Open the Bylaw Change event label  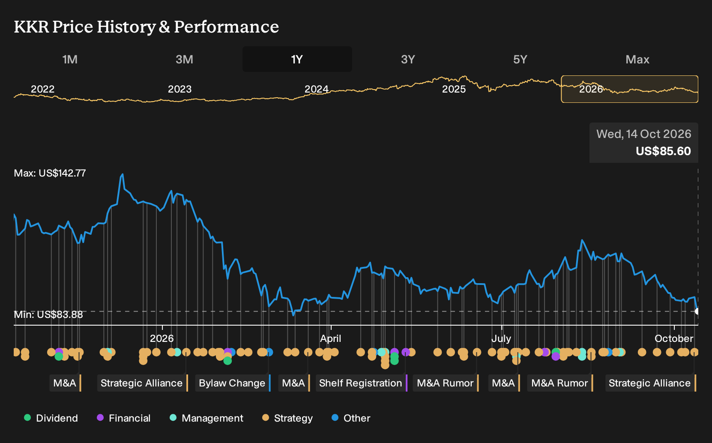(233, 383)
